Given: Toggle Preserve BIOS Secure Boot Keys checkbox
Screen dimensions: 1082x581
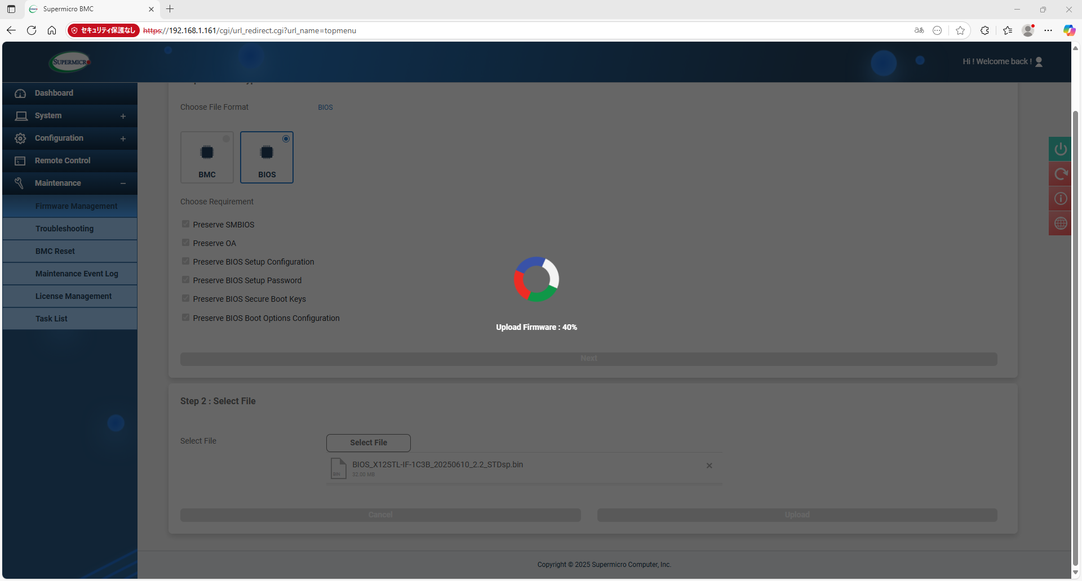Looking at the screenshot, I should tap(186, 298).
